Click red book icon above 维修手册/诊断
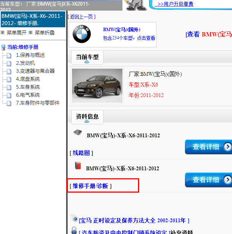The width and height of the screenshot is (232, 234). point(78,165)
